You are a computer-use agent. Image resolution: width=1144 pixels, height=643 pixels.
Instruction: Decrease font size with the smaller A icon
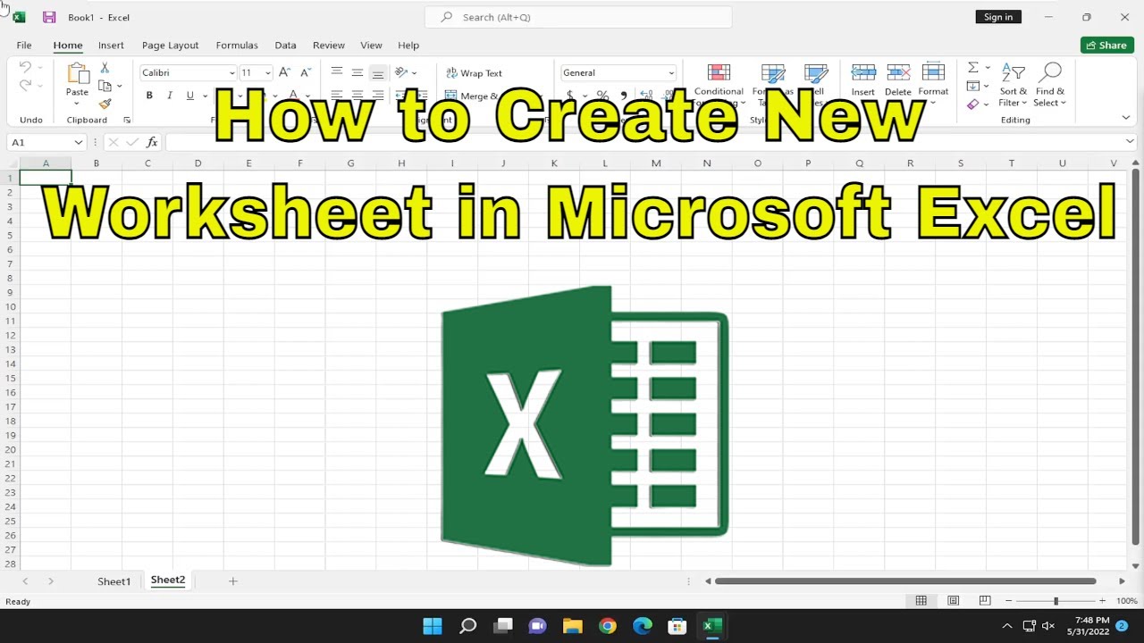click(x=305, y=72)
